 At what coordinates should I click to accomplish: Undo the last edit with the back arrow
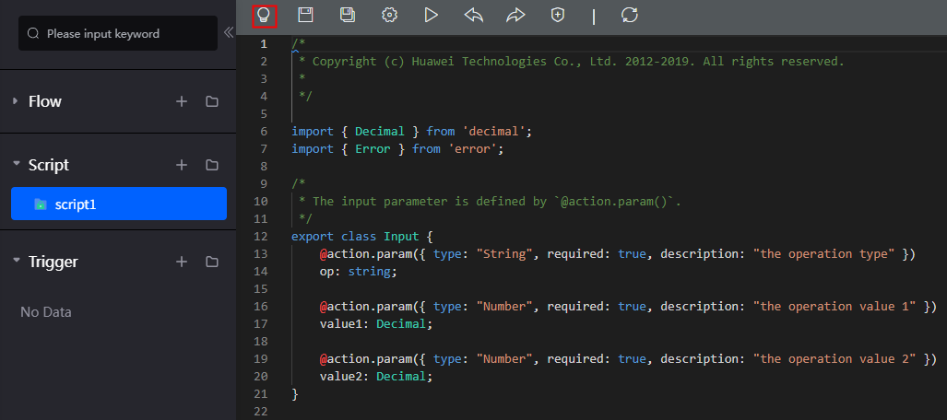pos(474,16)
